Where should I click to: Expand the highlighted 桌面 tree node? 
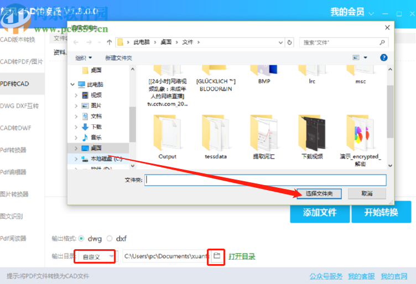tap(76, 148)
